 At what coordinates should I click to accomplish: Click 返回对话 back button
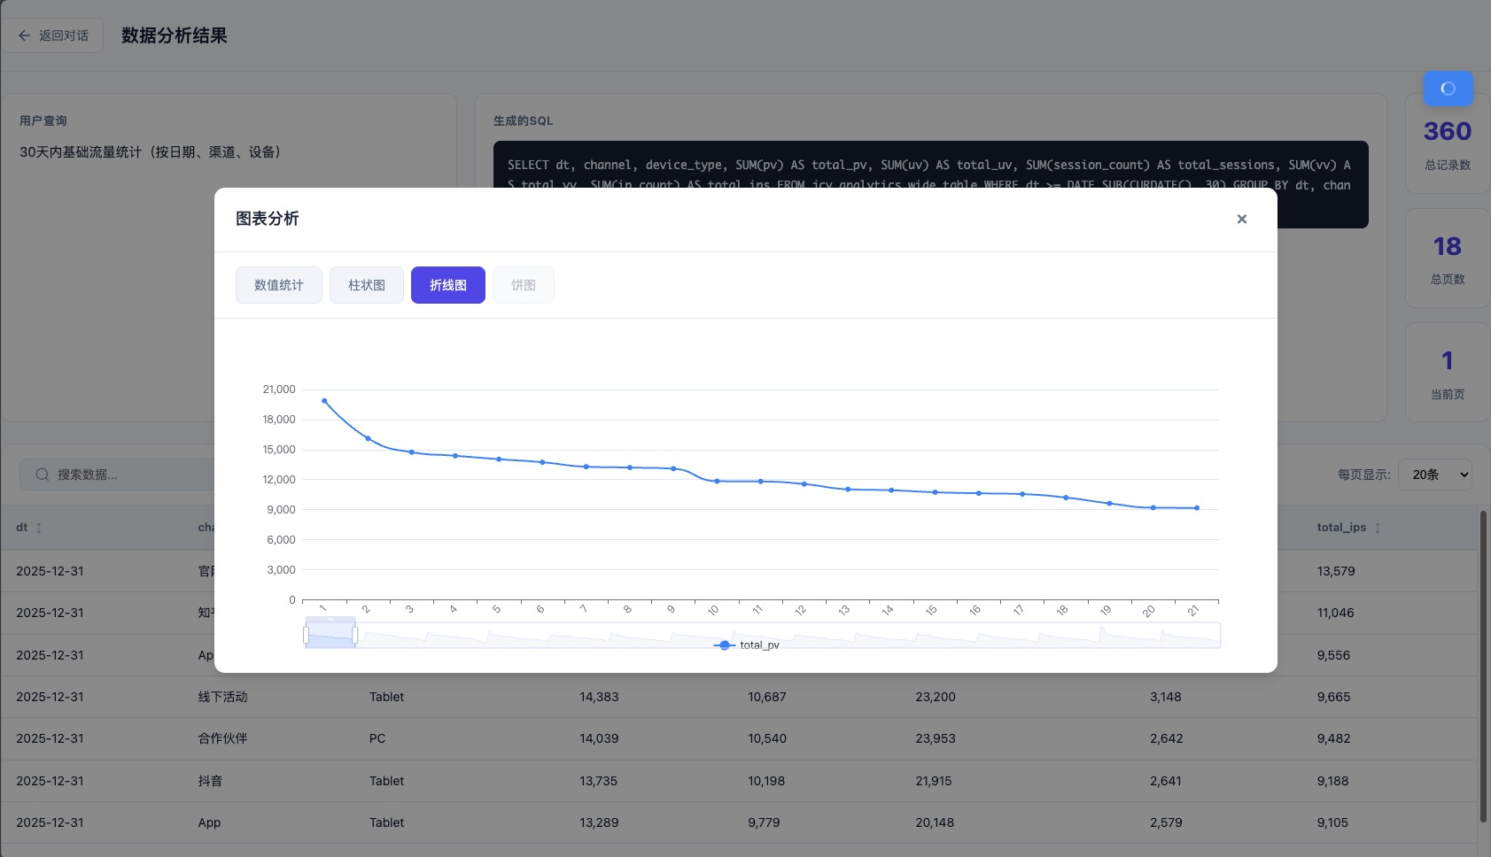pos(53,35)
